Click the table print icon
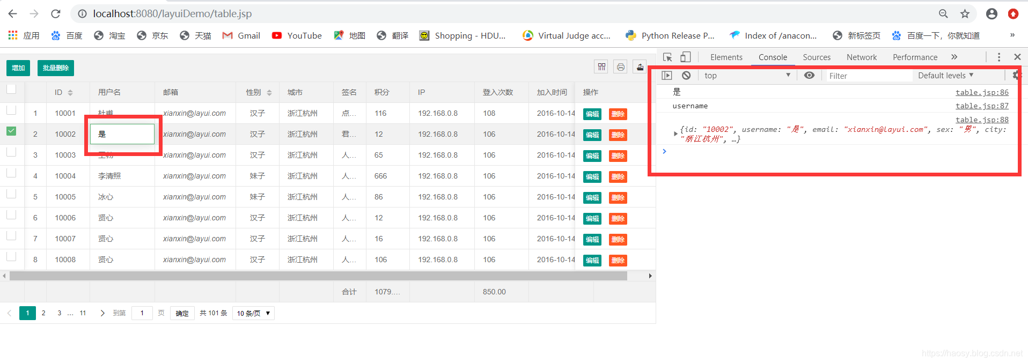The image size is (1028, 363). 621,67
